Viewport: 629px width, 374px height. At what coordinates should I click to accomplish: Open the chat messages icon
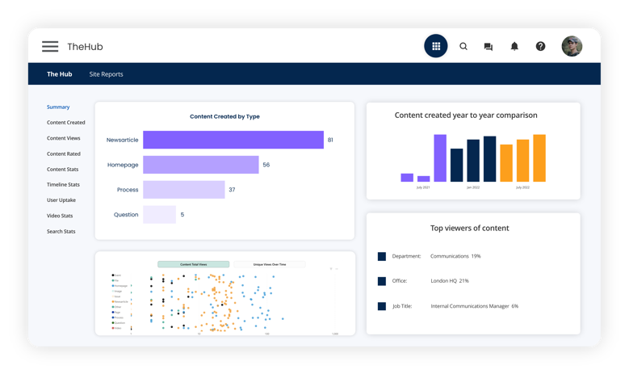pyautogui.click(x=488, y=47)
